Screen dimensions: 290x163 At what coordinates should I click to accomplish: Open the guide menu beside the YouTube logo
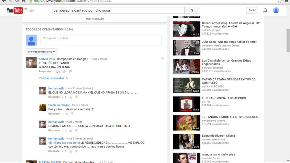[x=32, y=11]
